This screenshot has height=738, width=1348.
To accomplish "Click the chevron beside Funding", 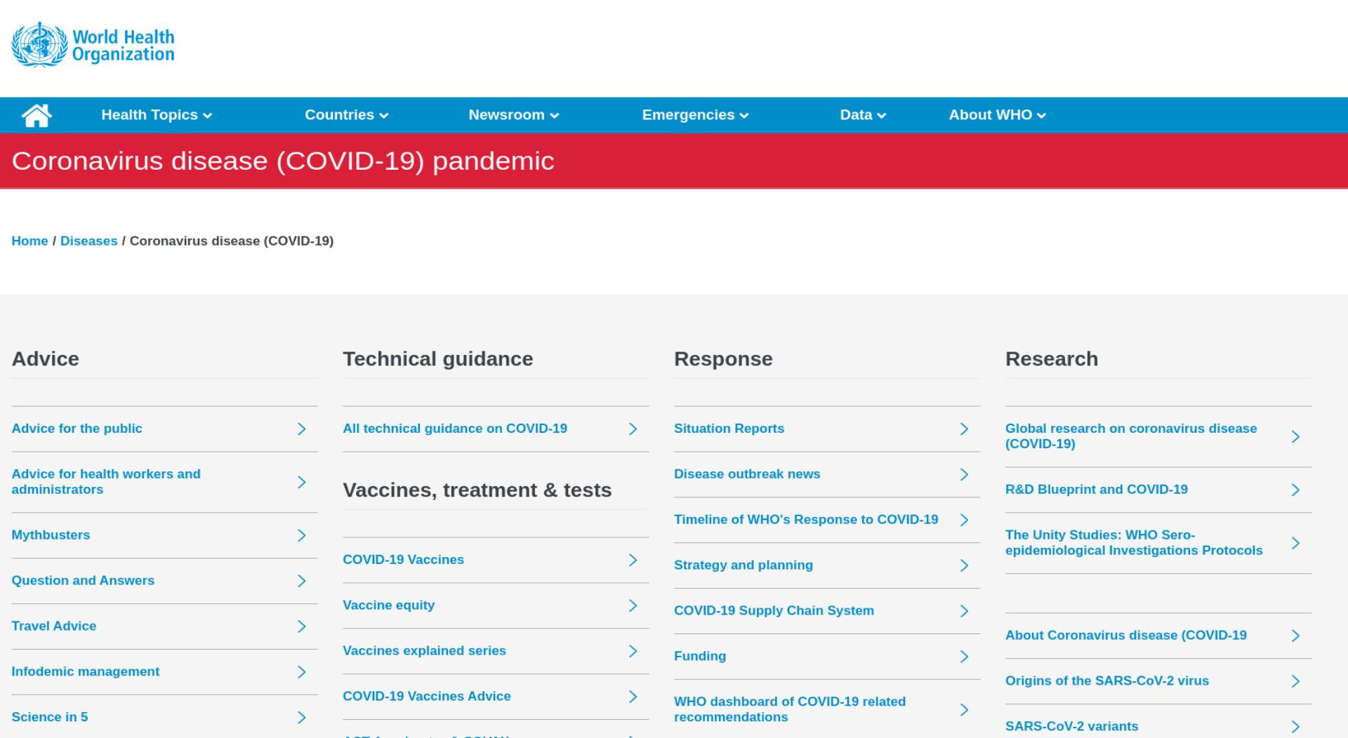I will 964,657.
